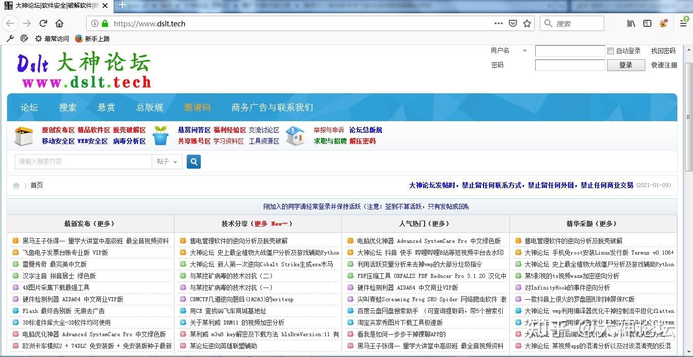693x357 pixels.
Task: Click the forum search content input box
Action: pos(83,162)
